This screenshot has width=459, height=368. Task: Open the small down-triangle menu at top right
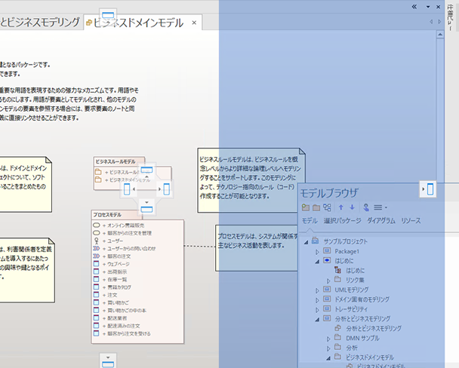pos(428,7)
